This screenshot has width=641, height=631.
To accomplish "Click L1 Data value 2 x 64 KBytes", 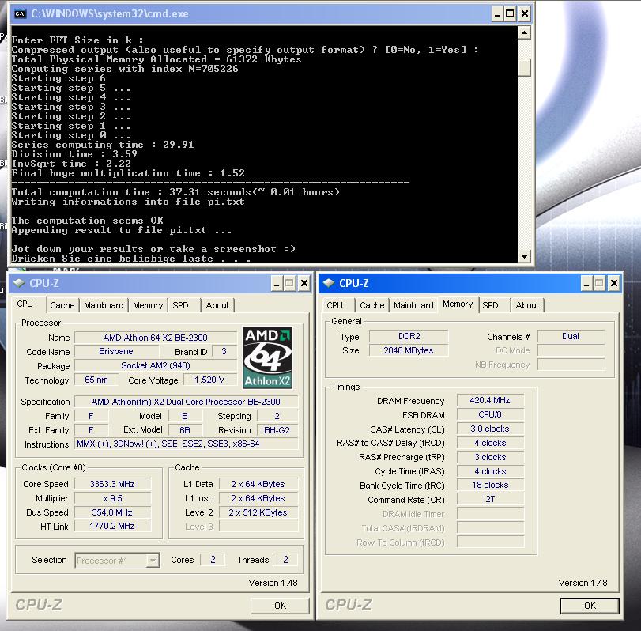I will [x=258, y=484].
